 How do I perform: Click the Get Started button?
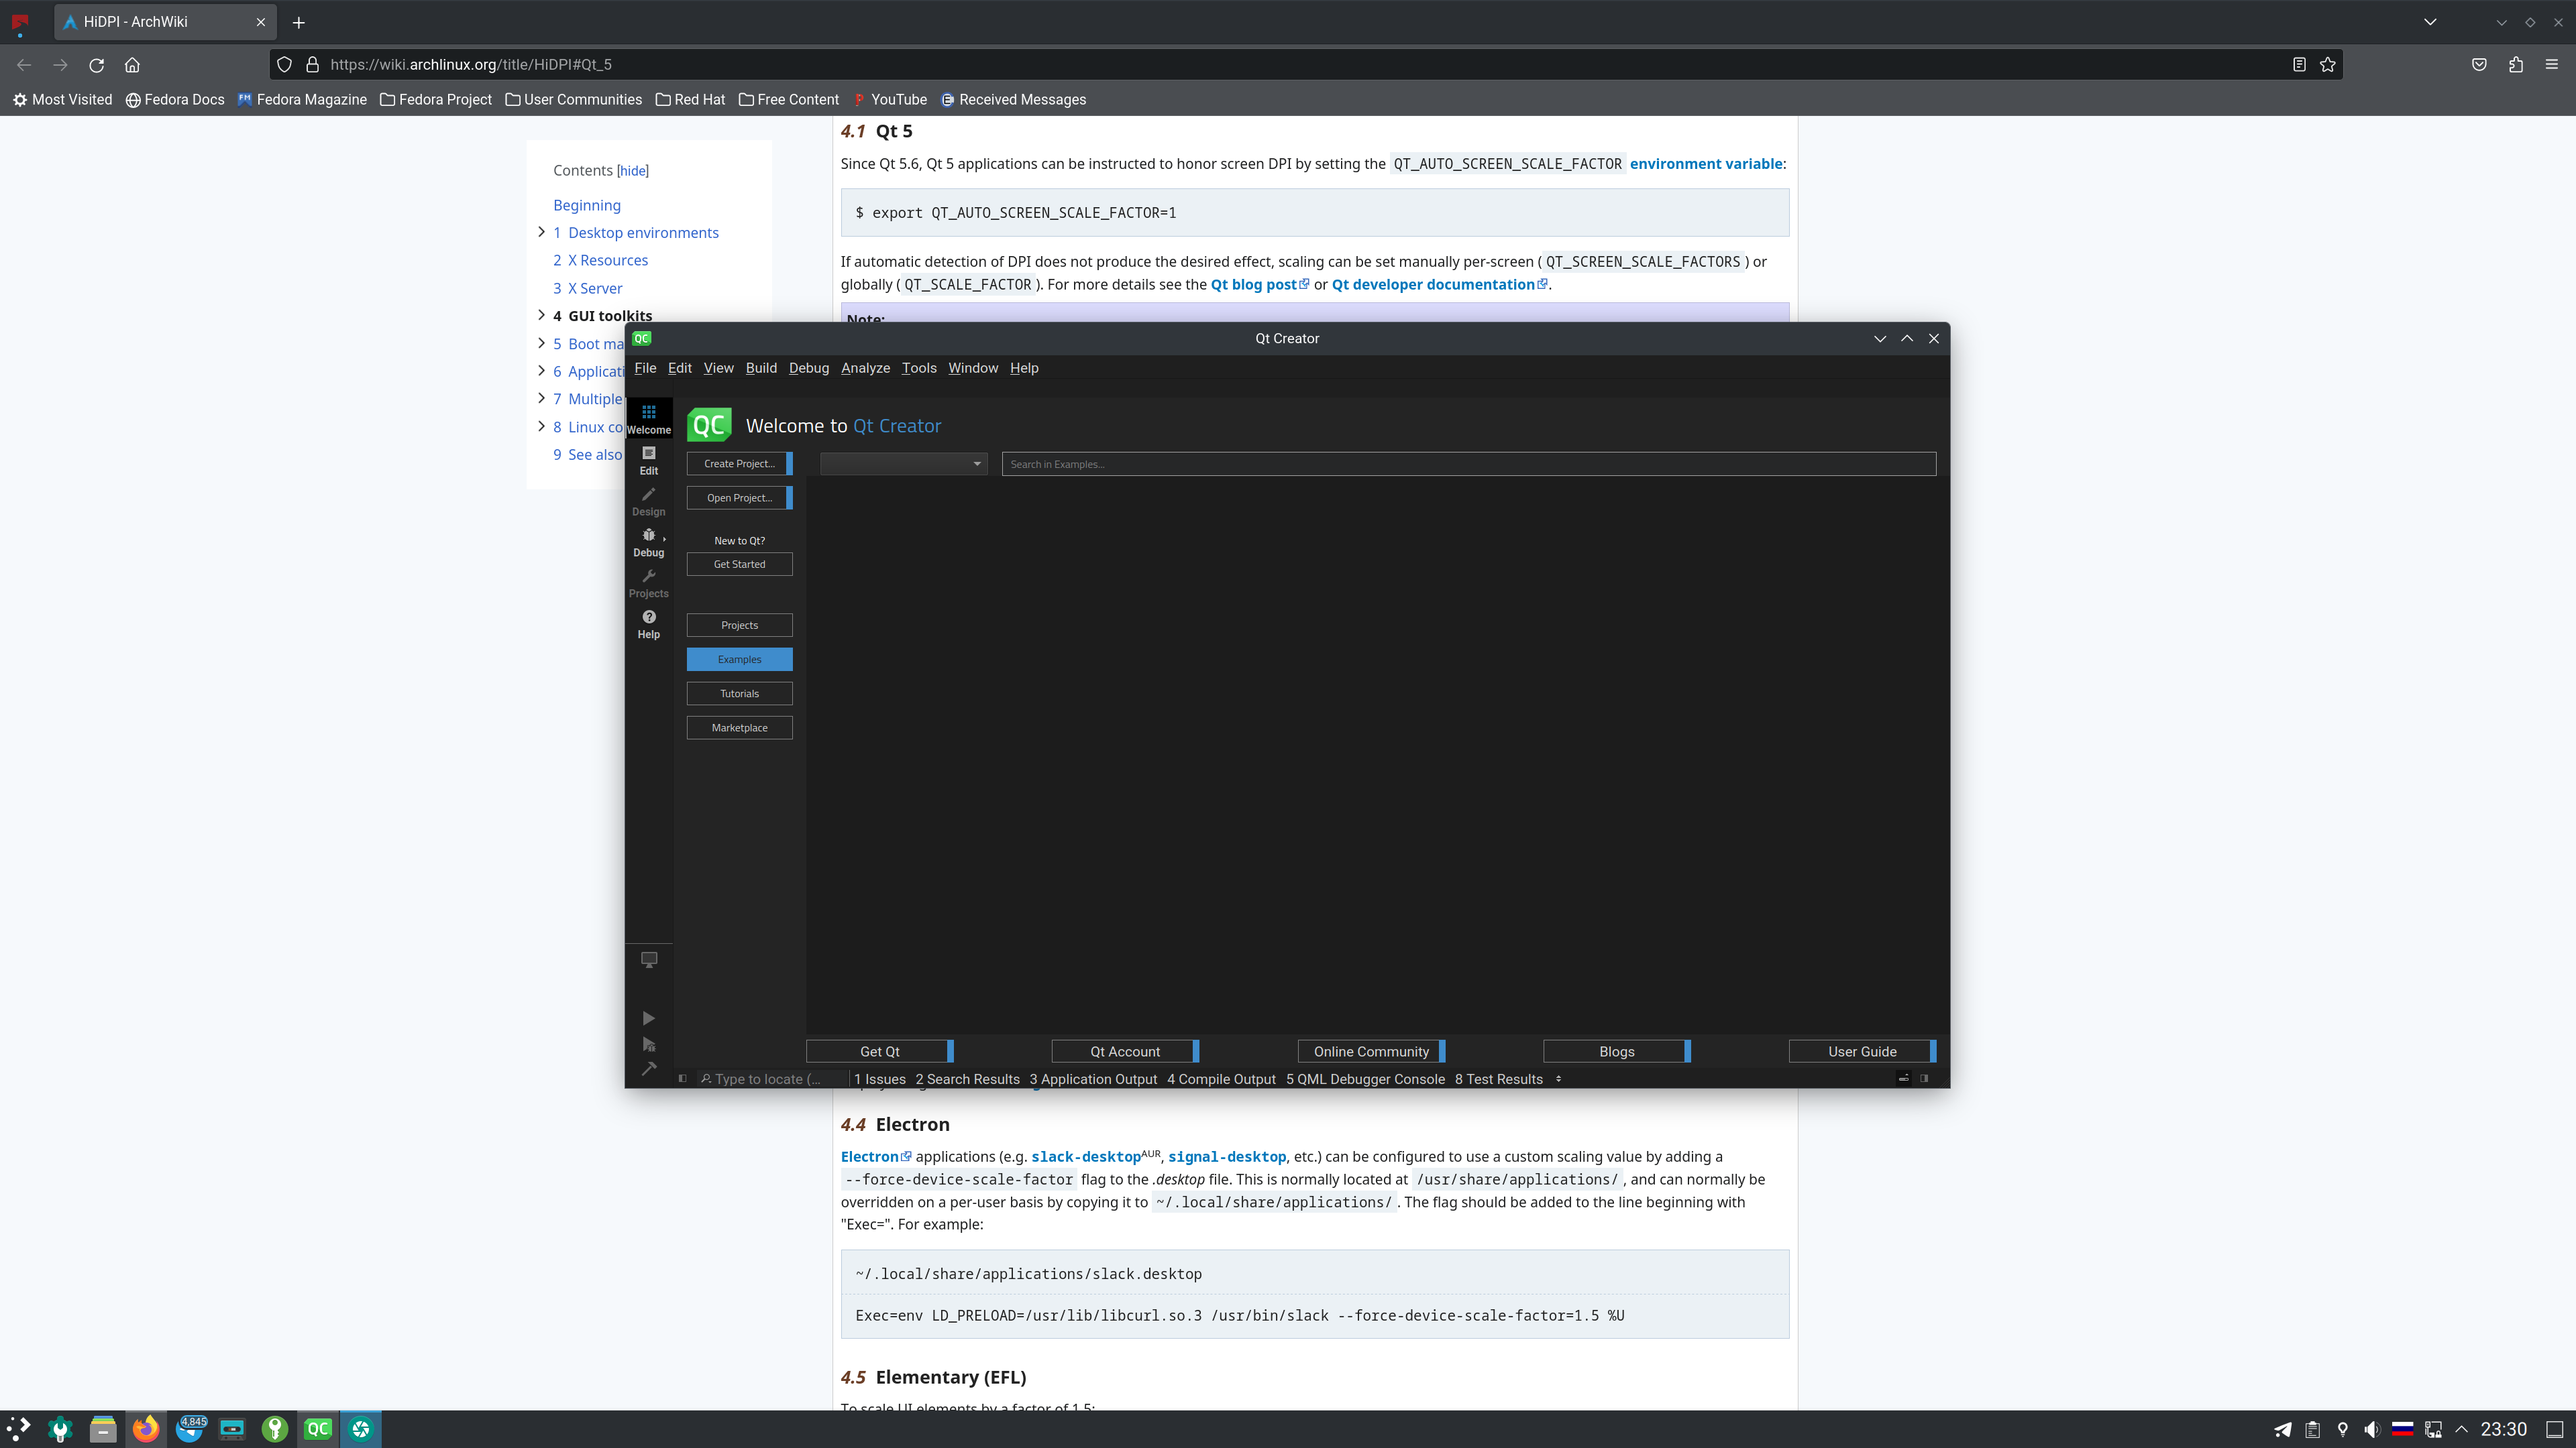(x=739, y=564)
